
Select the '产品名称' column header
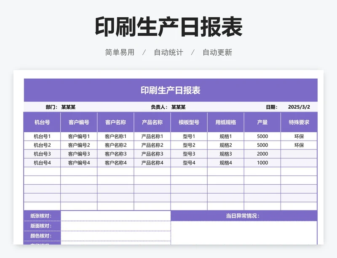152,122
